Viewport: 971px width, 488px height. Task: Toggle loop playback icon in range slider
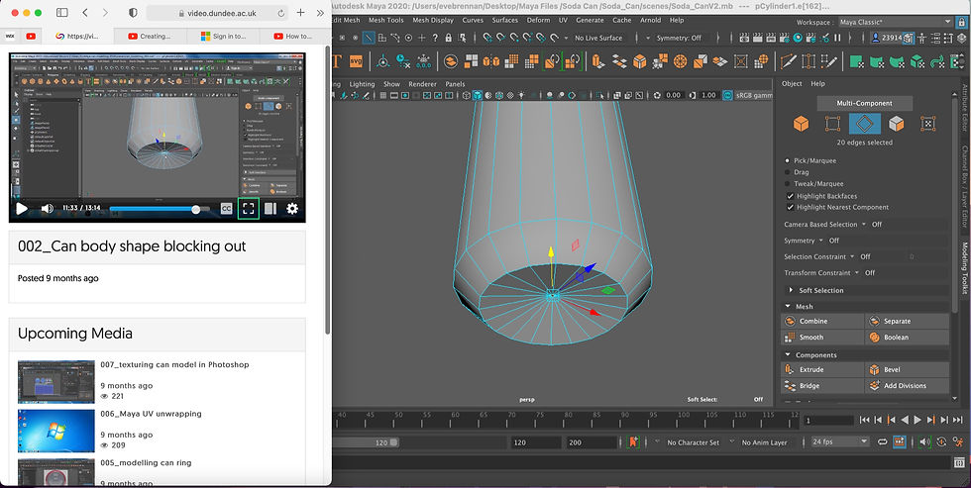pyautogui.click(x=883, y=441)
